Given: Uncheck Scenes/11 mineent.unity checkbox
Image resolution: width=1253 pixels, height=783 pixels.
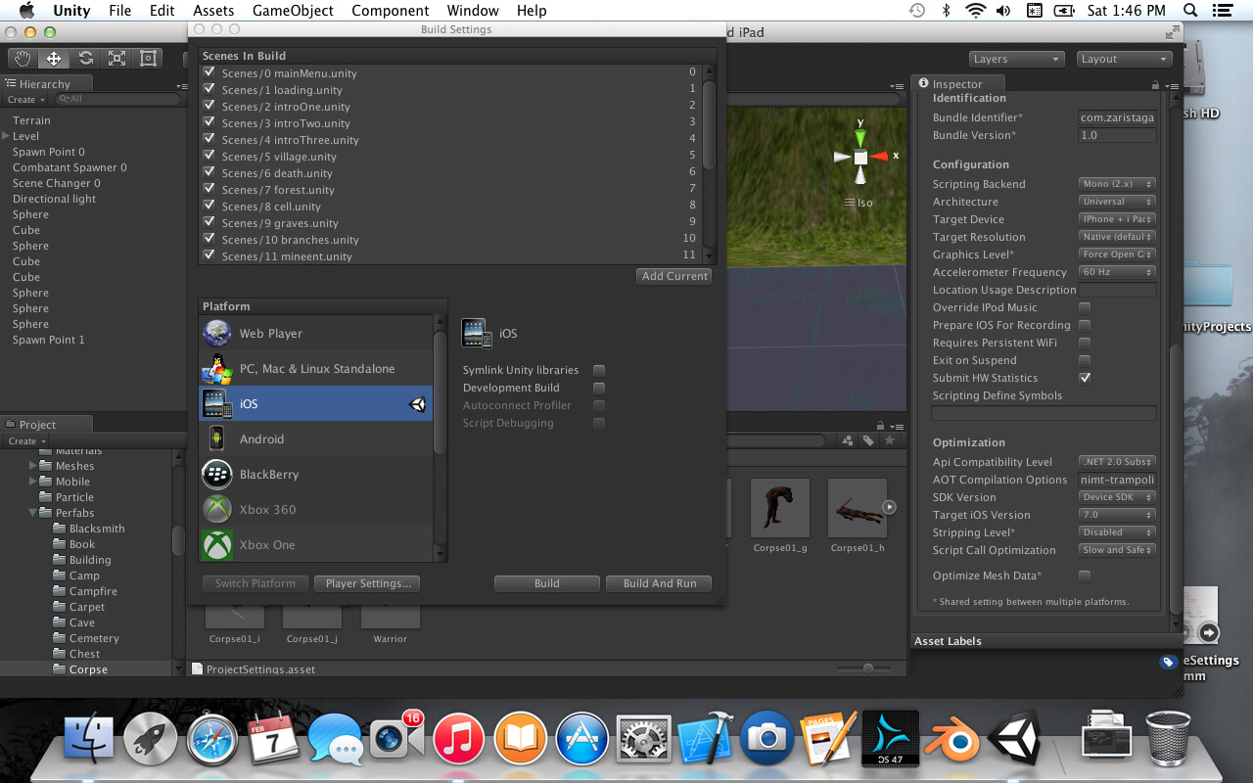Looking at the screenshot, I should coord(209,255).
